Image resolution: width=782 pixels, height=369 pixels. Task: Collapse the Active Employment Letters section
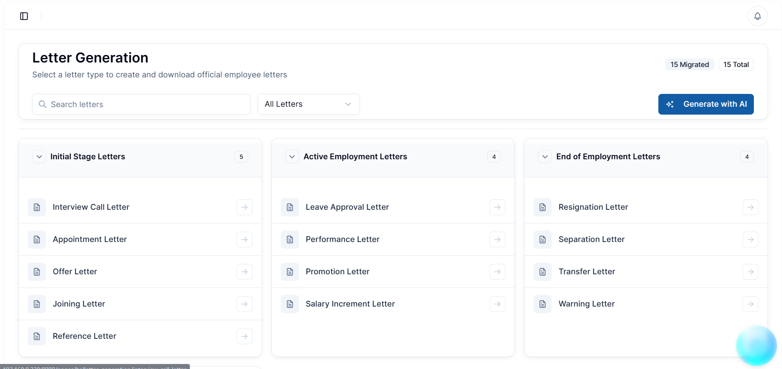pyautogui.click(x=292, y=157)
